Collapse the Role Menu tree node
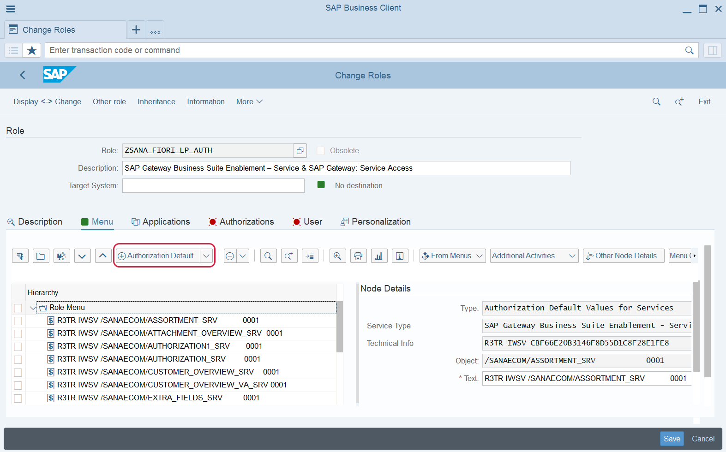This screenshot has height=452, width=726. 33,308
